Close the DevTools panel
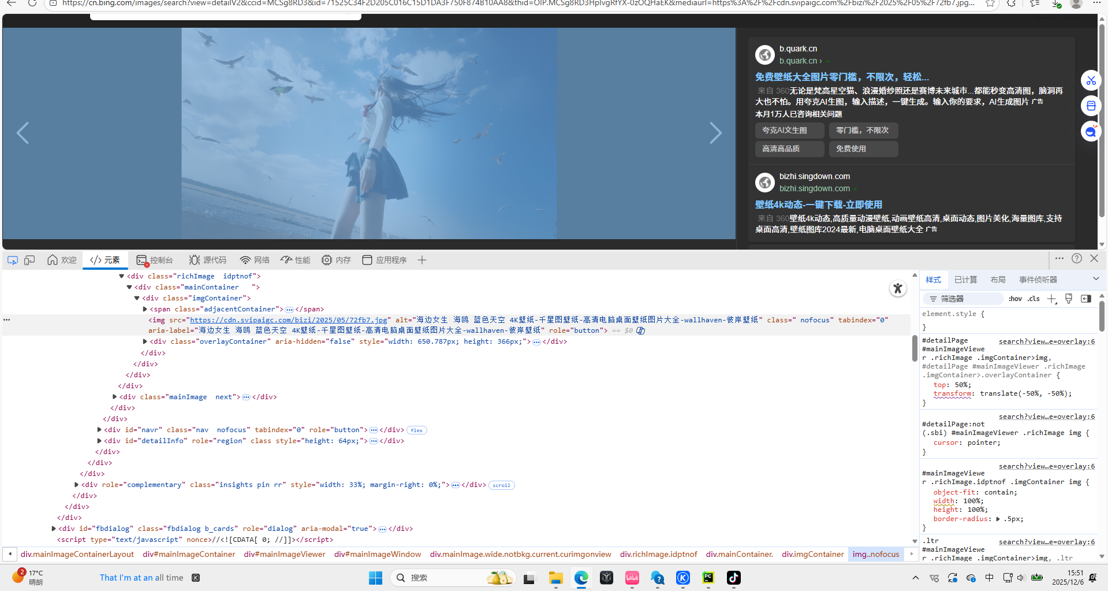This screenshot has width=1108, height=591. pyautogui.click(x=1094, y=258)
